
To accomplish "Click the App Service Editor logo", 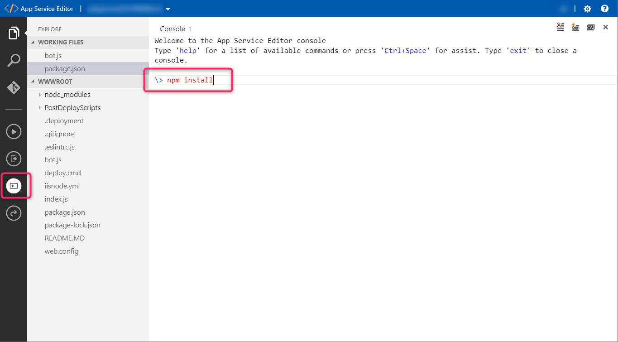I will (x=12, y=9).
